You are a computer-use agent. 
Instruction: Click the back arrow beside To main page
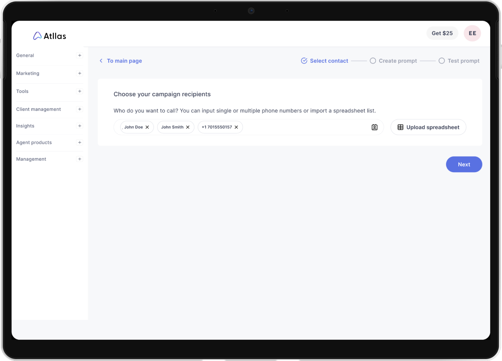[101, 61]
